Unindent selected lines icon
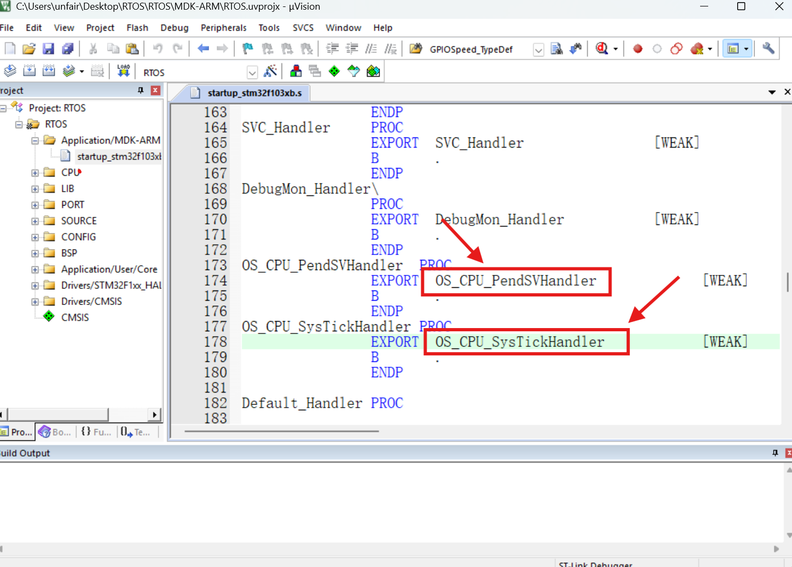This screenshot has height=567, width=792. tap(352, 49)
